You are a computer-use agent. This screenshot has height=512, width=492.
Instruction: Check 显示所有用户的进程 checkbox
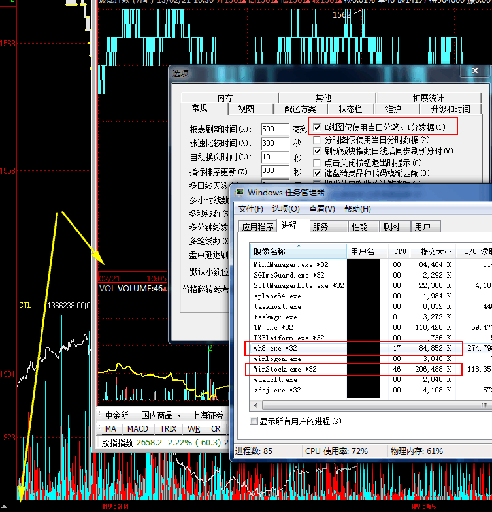(x=255, y=421)
